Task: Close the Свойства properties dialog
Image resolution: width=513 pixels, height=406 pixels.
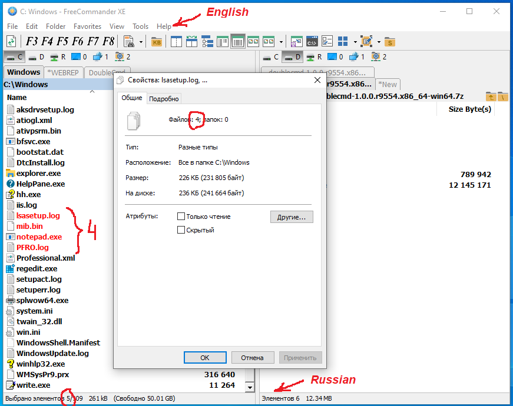Action: [x=317, y=80]
